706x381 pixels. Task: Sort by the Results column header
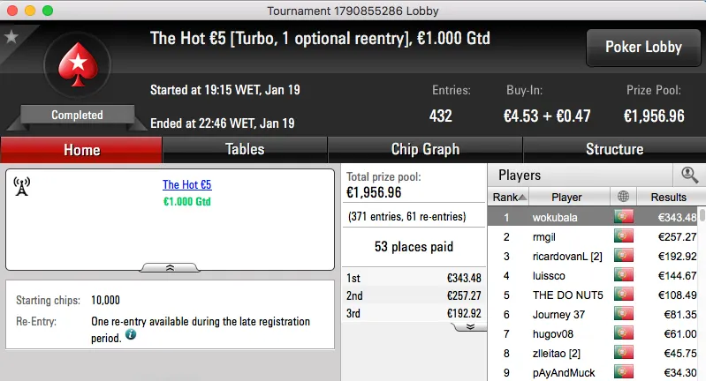click(667, 198)
